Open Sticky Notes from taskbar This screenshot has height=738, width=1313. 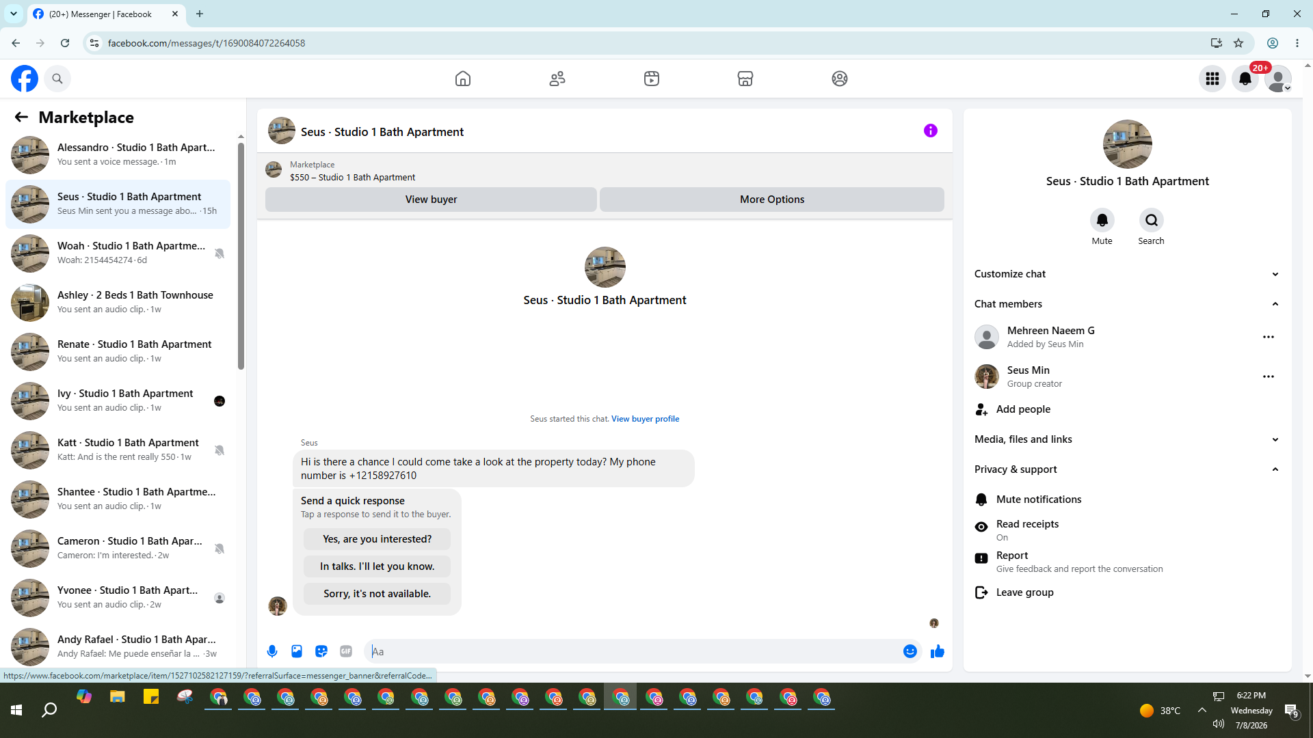[151, 698]
